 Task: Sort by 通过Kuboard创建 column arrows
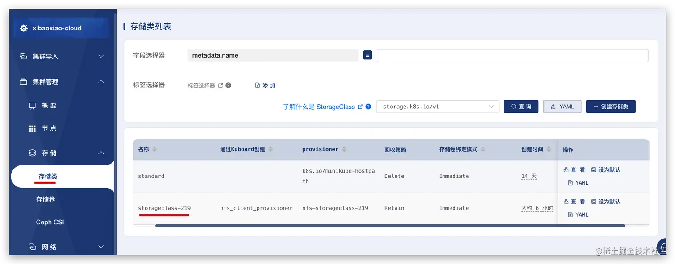[271, 149]
